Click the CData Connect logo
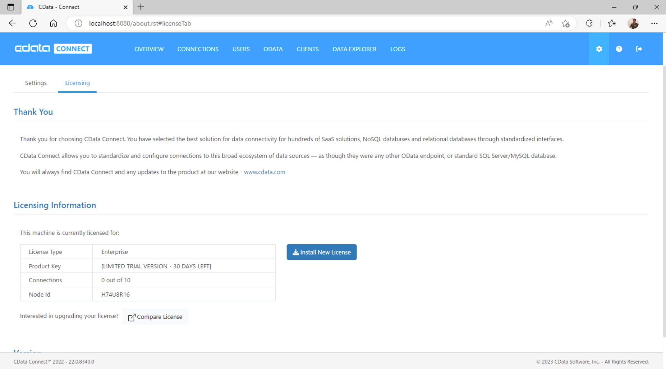Image resolution: width=666 pixels, height=369 pixels. (x=53, y=49)
